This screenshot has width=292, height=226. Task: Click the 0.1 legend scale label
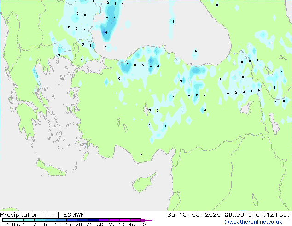point(5,224)
